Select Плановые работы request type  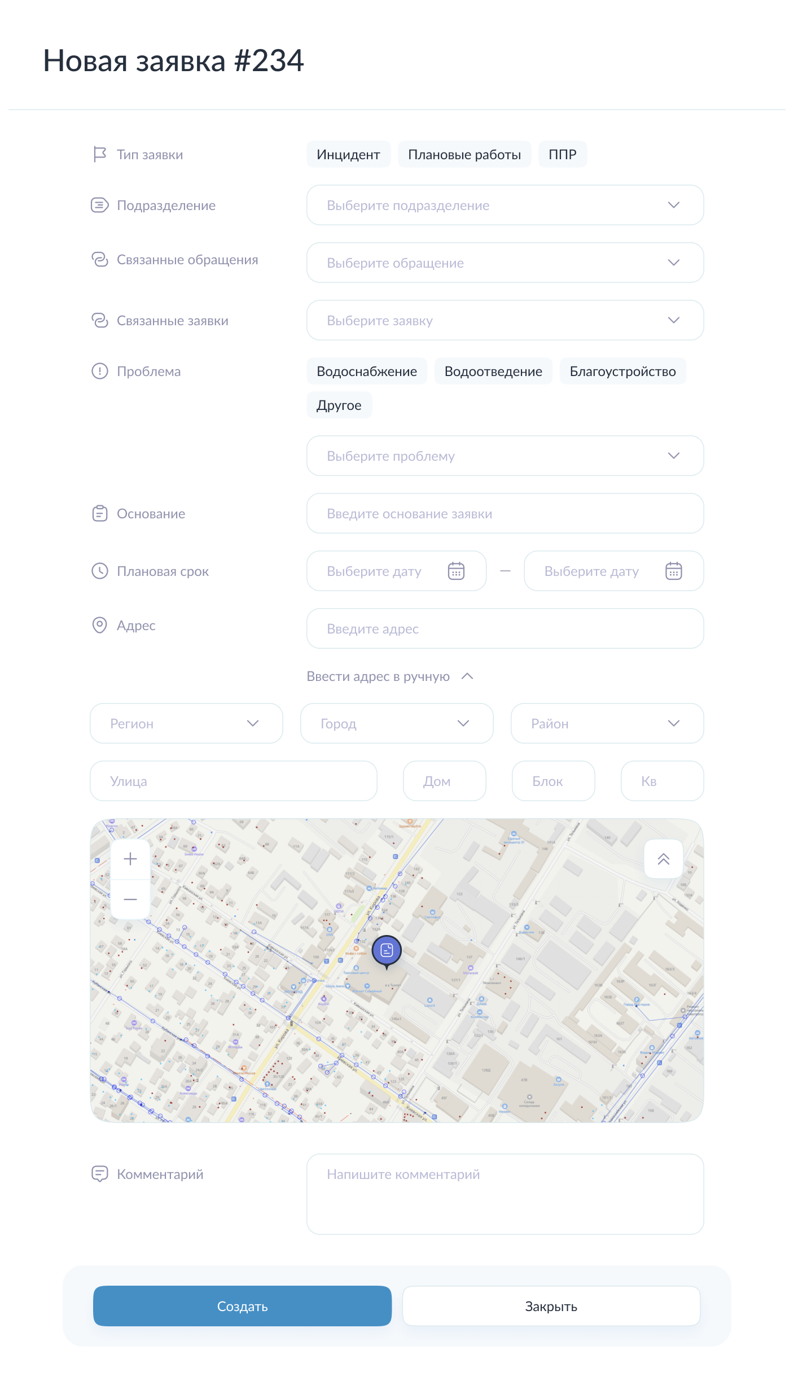click(464, 155)
